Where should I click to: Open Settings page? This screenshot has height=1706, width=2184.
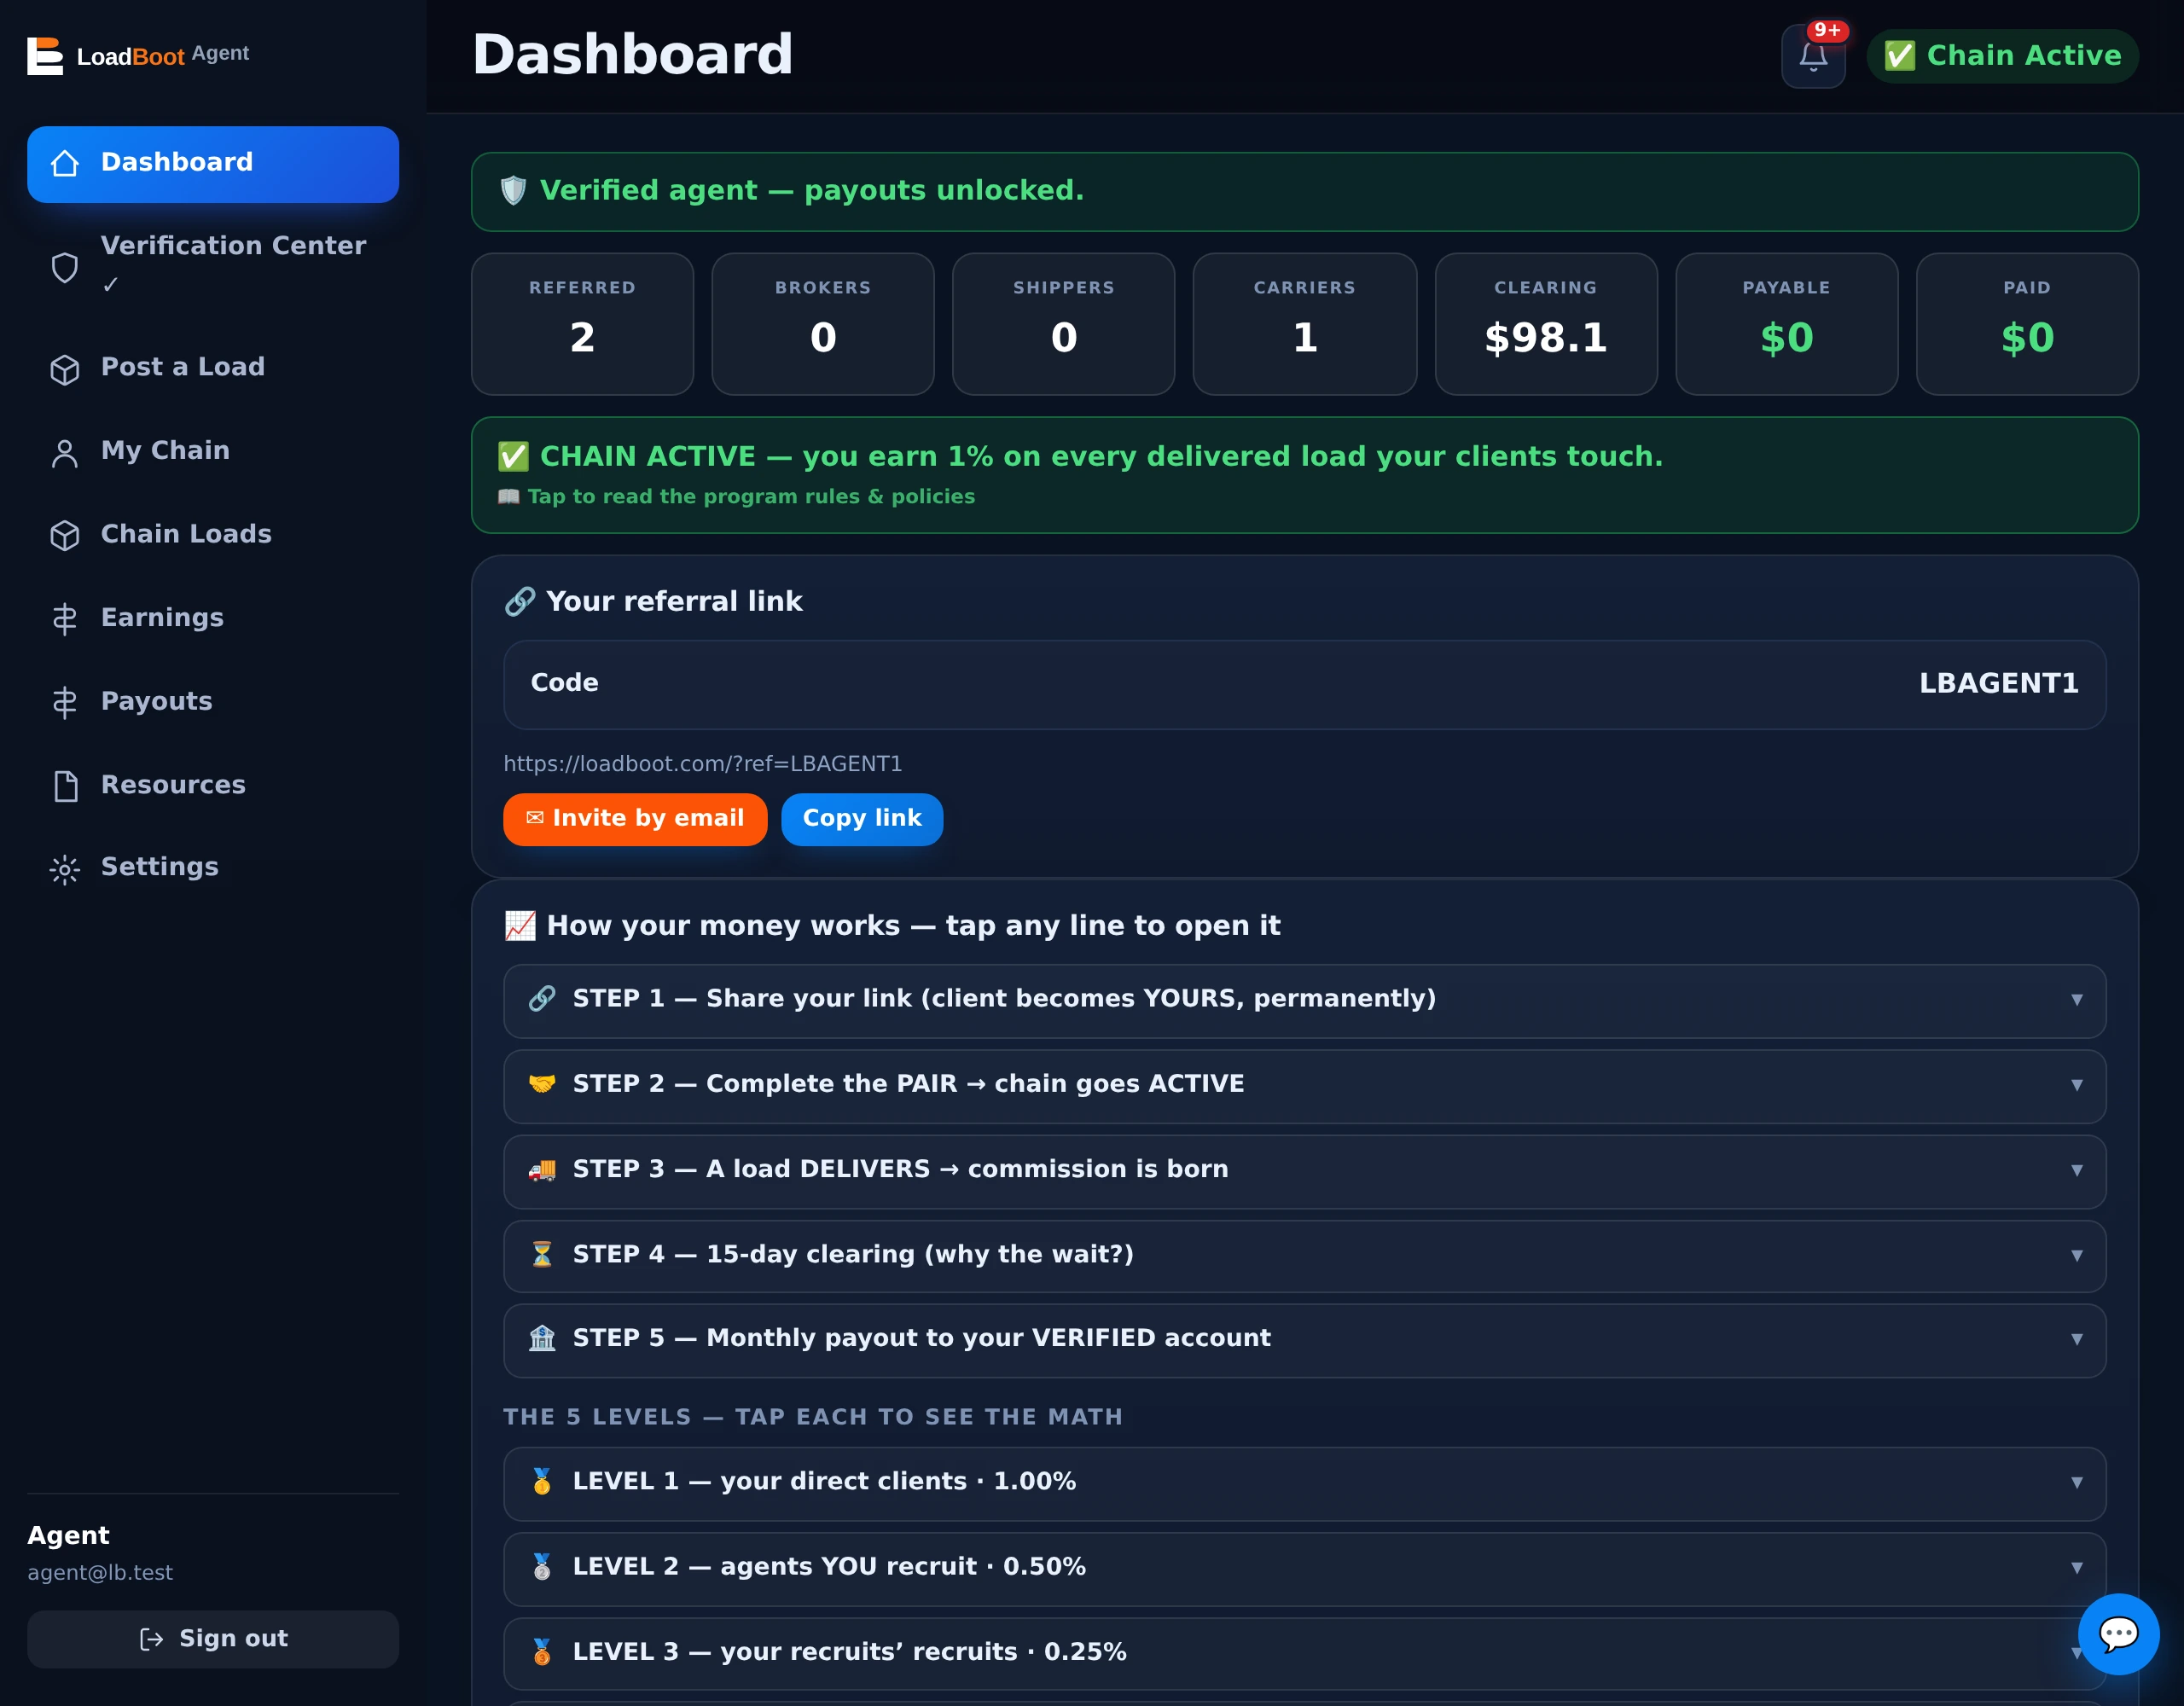pos(213,868)
